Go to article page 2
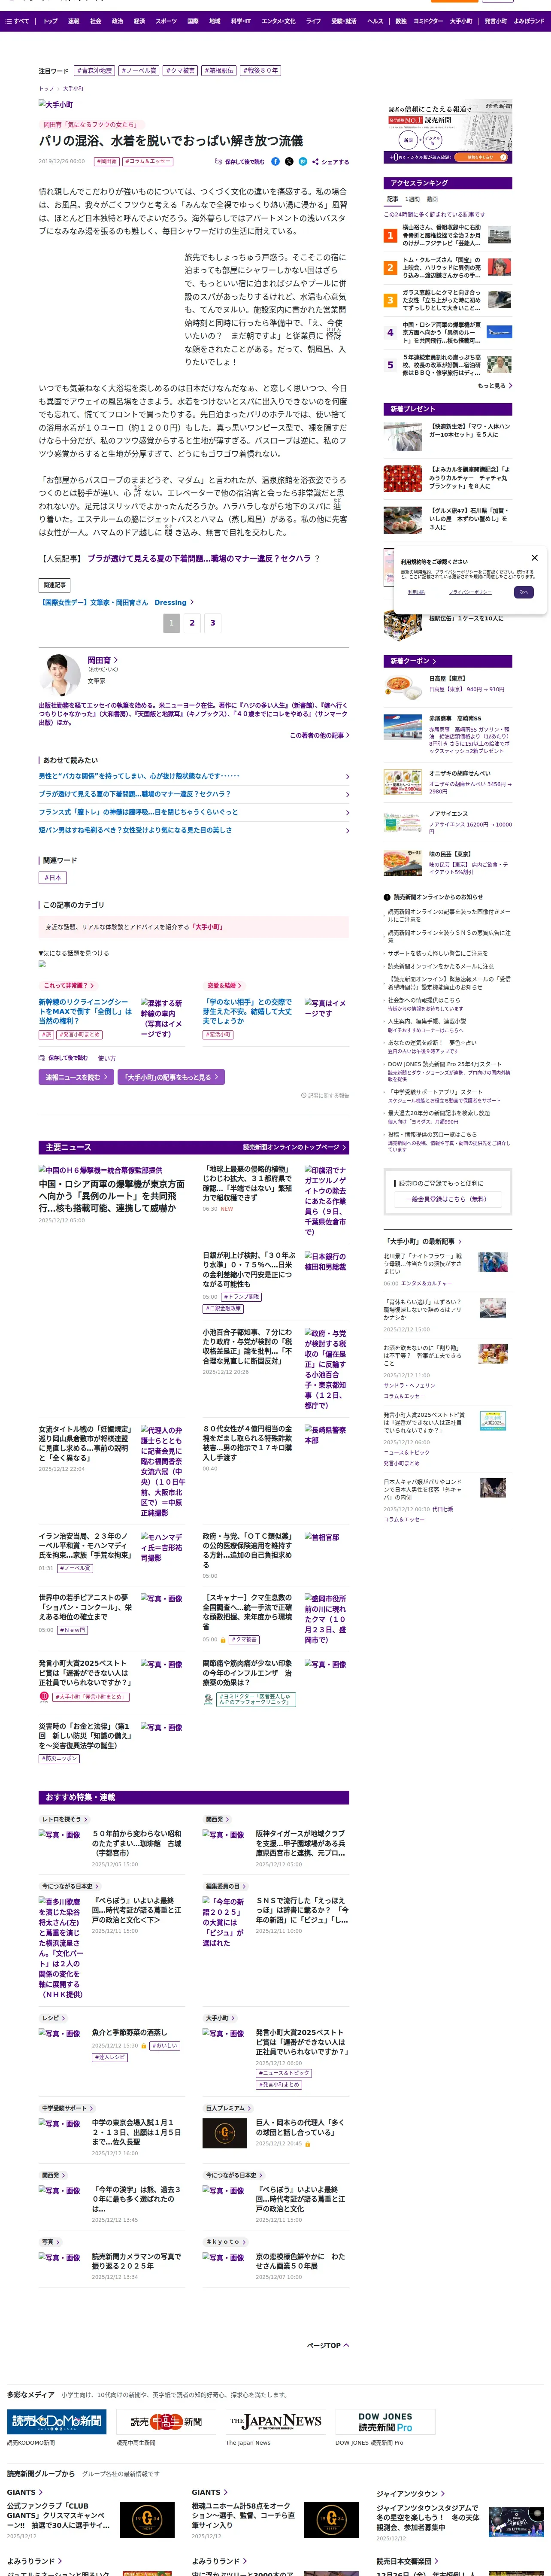The width and height of the screenshot is (551, 2576). 192,622
